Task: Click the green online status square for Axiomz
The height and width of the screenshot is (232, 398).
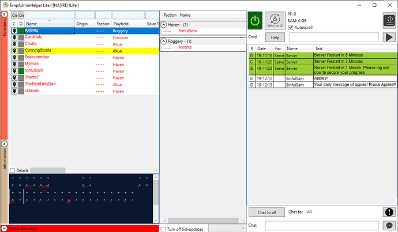Action: point(21,31)
